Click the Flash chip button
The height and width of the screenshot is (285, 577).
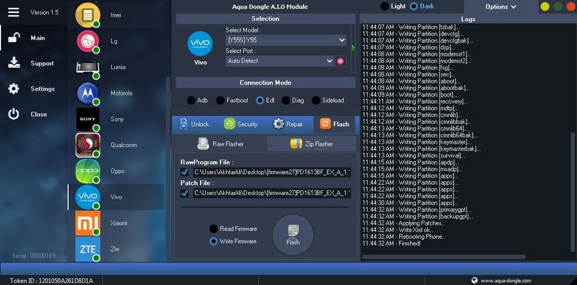pos(293,235)
